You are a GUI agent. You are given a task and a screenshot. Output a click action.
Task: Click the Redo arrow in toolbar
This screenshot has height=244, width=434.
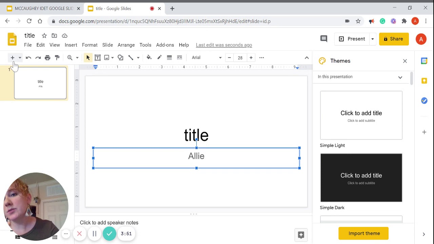point(38,58)
